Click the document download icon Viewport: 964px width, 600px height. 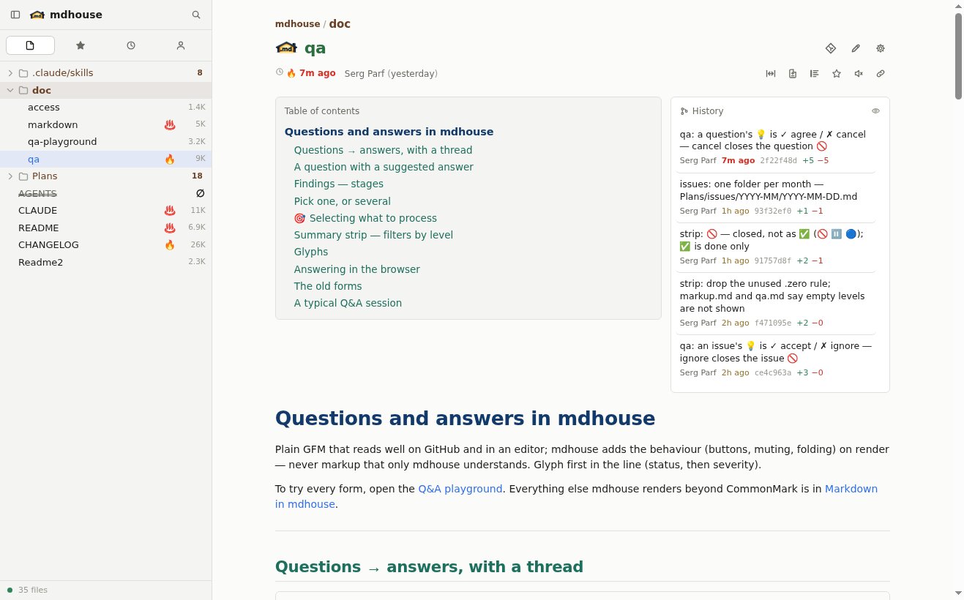tap(793, 73)
